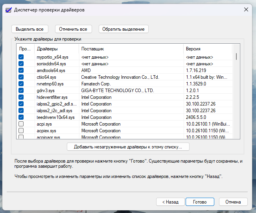This screenshot has height=213, width=256.
Task: Click 'Добавить незагруженные драйверы к этому списку' button
Action: (128, 147)
